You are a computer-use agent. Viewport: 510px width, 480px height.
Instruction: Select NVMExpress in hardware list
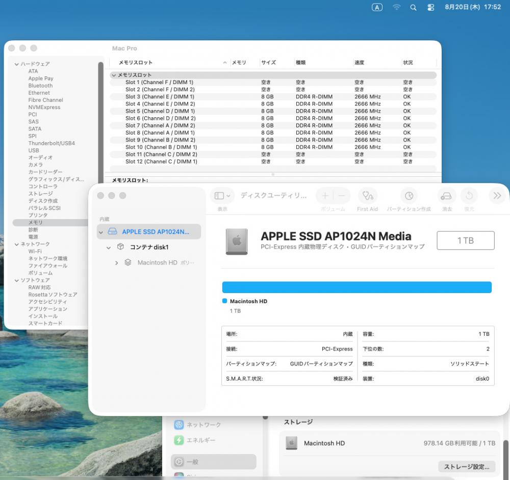click(x=44, y=107)
